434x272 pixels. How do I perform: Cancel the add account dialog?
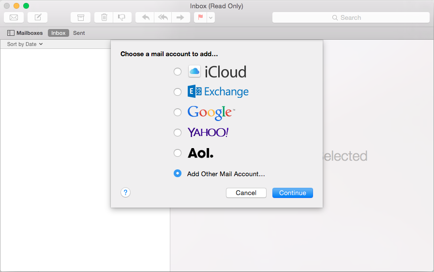(246, 193)
